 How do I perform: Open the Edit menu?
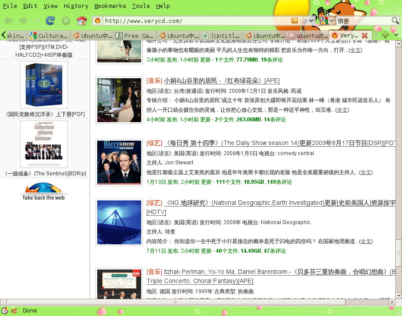(x=30, y=6)
